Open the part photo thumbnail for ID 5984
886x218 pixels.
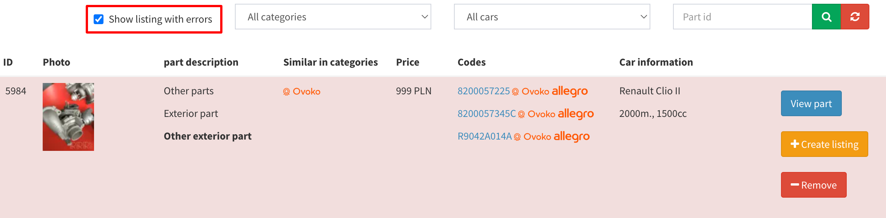pos(68,117)
